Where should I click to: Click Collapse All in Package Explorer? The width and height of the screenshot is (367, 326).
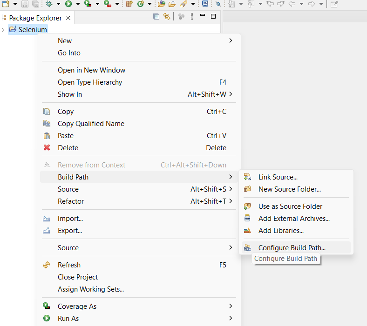coord(156,16)
